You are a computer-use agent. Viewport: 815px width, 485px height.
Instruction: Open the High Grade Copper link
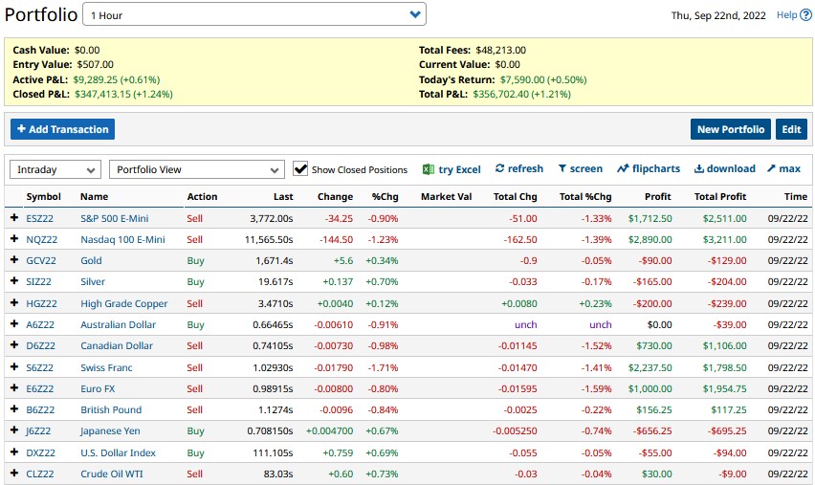[123, 303]
